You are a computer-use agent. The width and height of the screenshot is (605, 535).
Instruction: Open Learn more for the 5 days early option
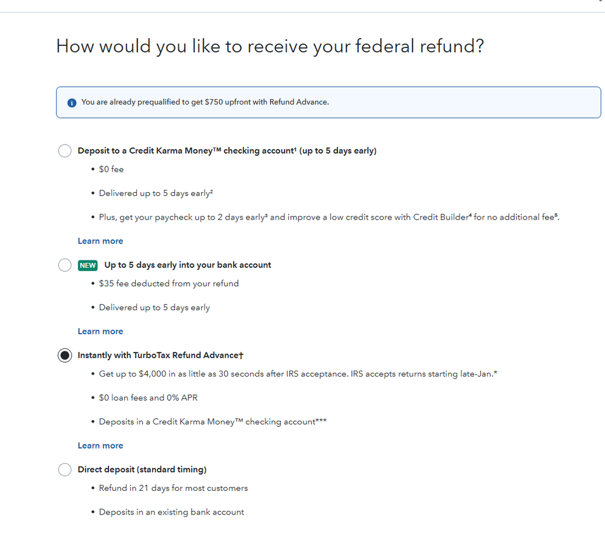point(100,331)
